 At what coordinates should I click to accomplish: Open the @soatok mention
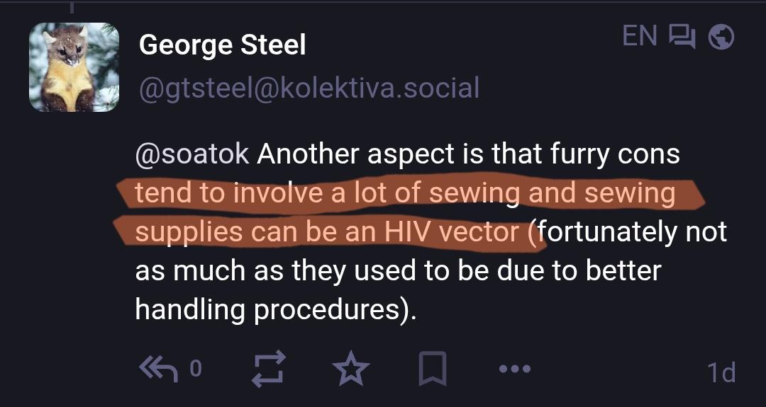click(191, 155)
